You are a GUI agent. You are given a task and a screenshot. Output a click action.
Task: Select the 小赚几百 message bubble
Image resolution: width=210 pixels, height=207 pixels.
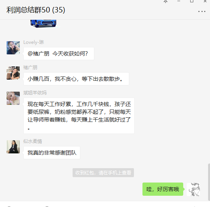click(x=76, y=79)
